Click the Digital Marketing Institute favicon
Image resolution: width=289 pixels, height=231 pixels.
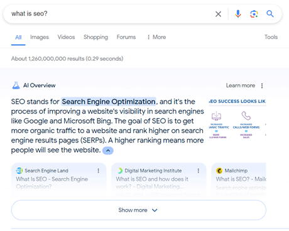(119, 171)
